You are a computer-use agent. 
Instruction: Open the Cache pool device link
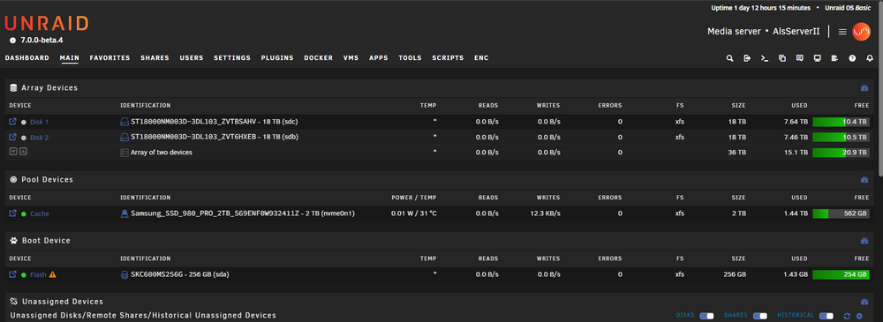pyautogui.click(x=40, y=213)
